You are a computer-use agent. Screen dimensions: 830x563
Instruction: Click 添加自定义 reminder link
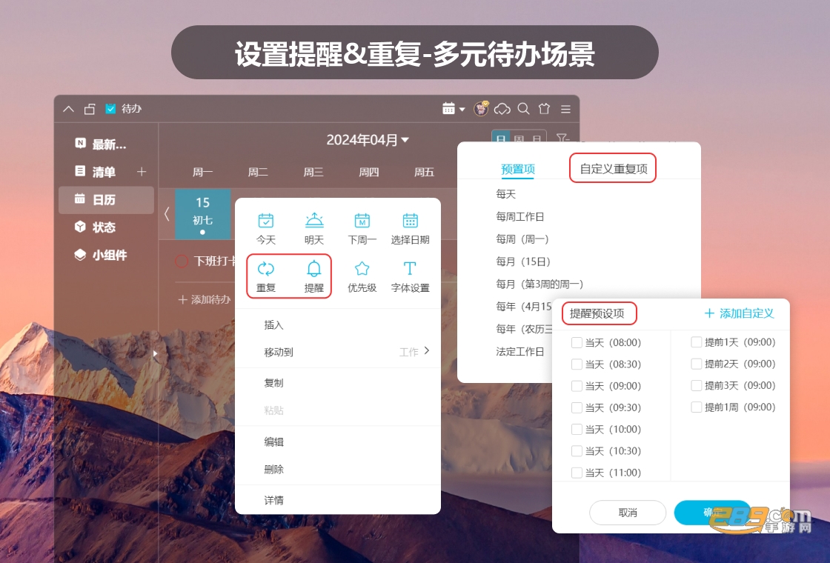pyautogui.click(x=740, y=313)
